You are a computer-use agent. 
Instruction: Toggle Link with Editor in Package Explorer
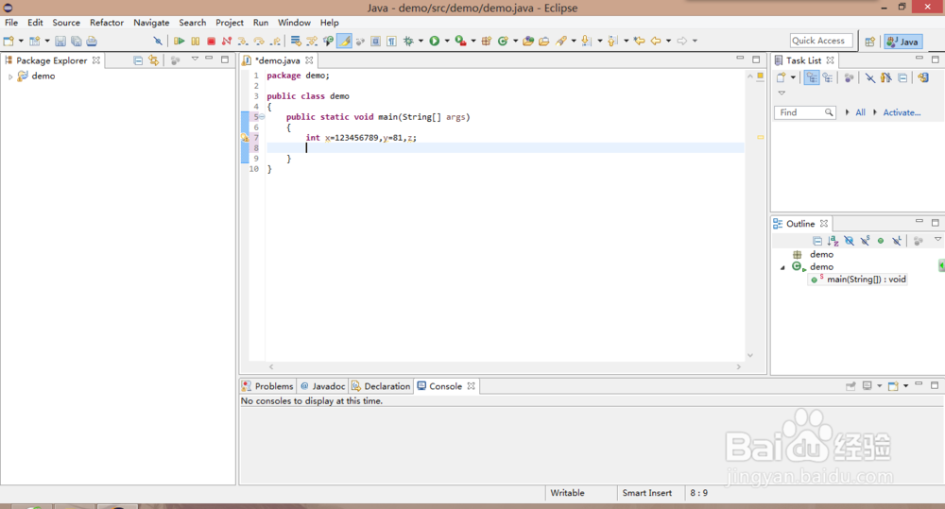click(x=154, y=60)
